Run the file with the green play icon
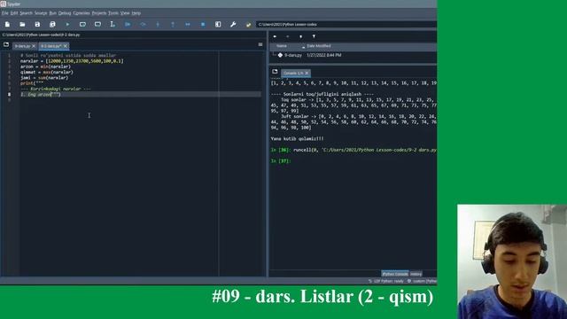The image size is (567, 319). (x=67, y=24)
